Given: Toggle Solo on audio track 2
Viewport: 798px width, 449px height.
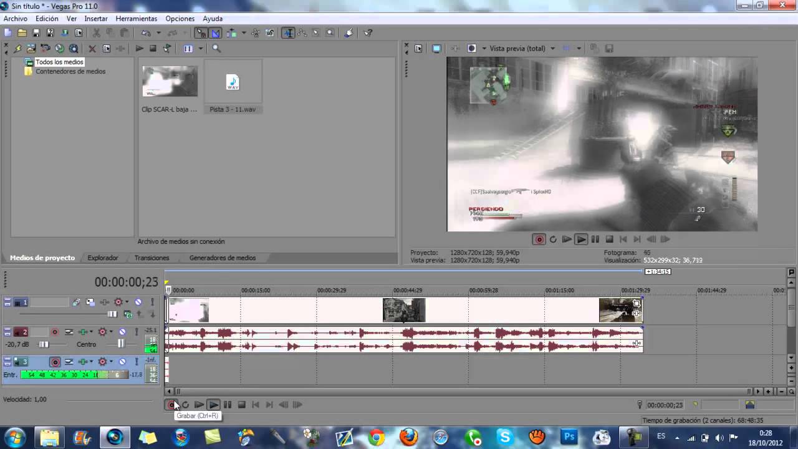Looking at the screenshot, I should 137,332.
